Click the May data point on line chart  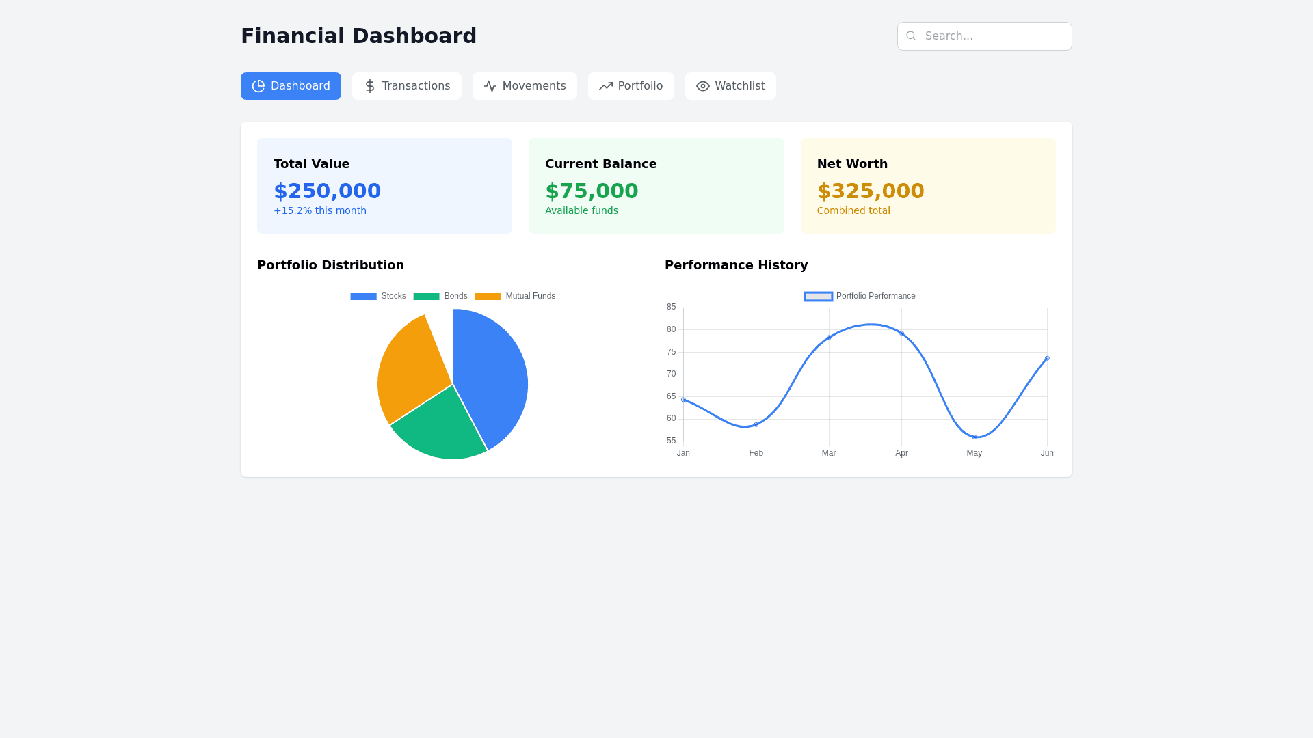coord(974,437)
